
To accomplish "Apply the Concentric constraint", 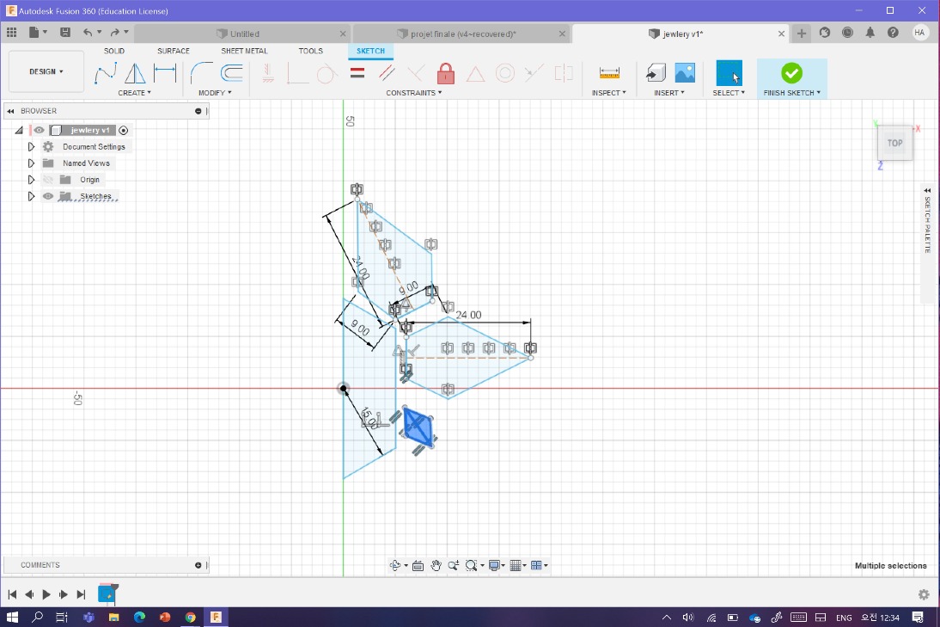I will 505,73.
